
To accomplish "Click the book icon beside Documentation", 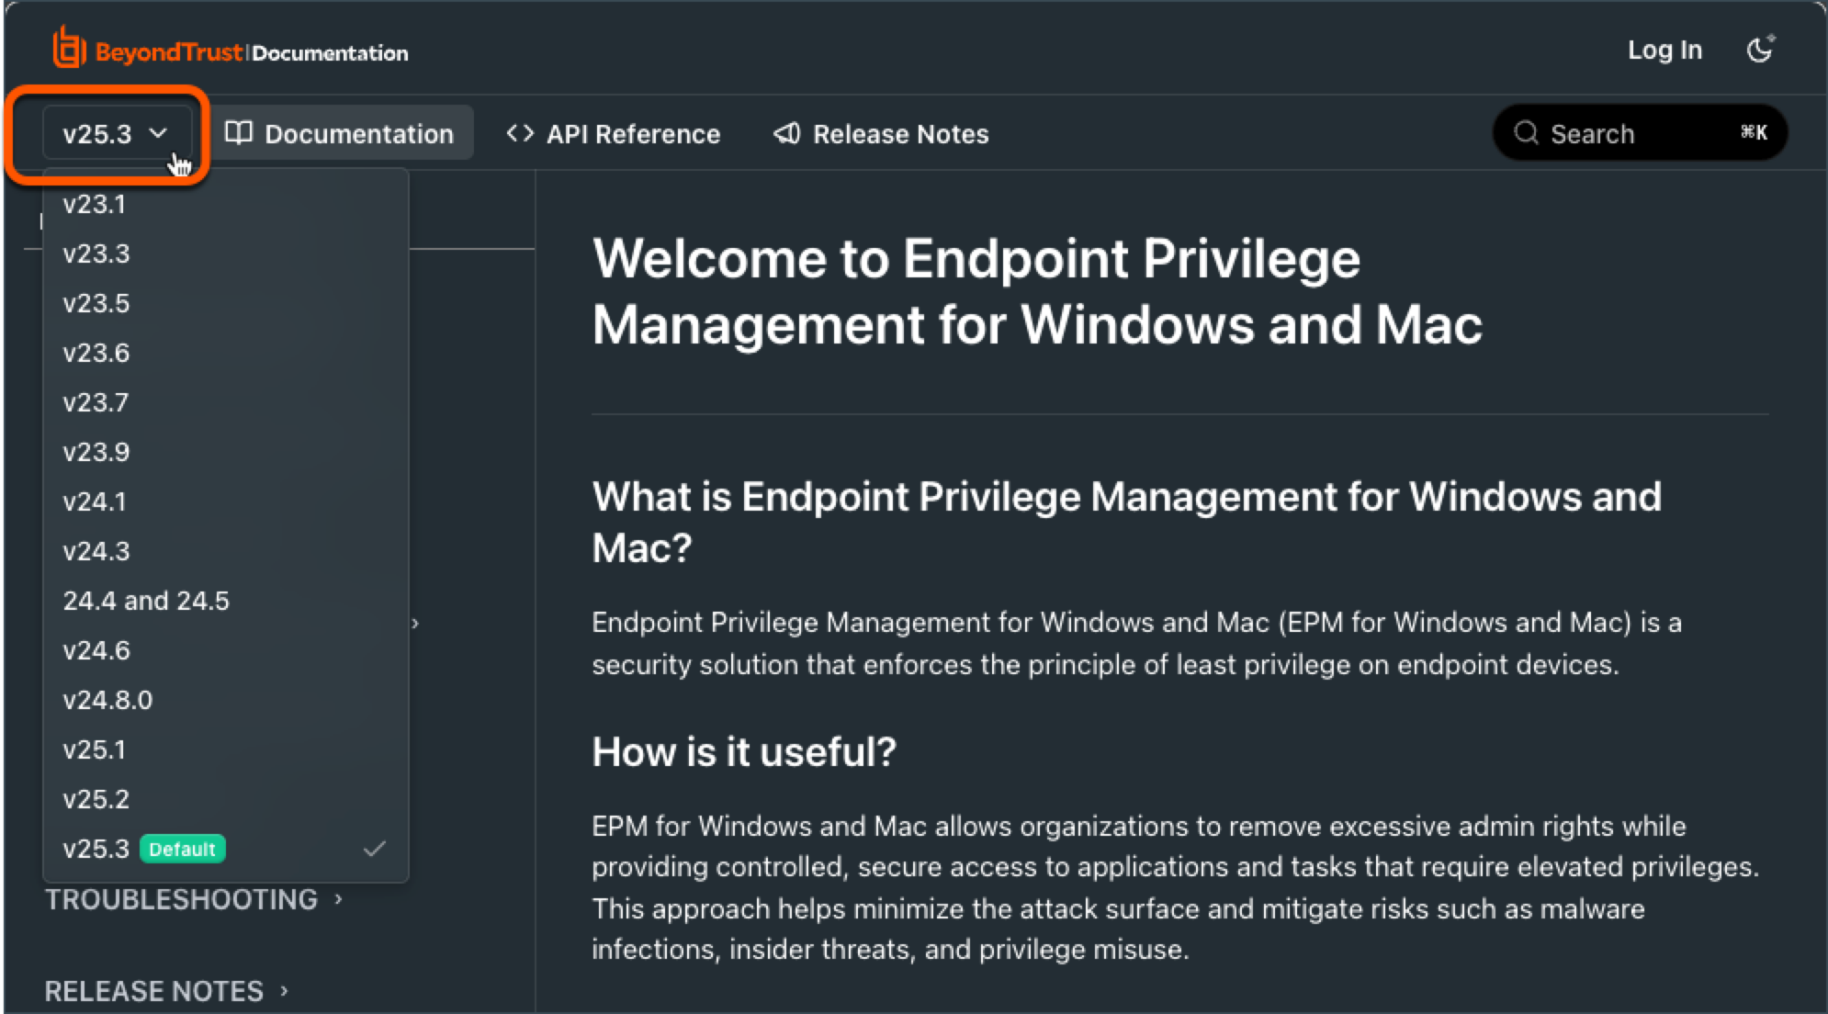I will pyautogui.click(x=239, y=133).
